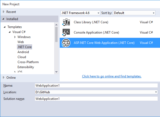This screenshot has width=160, height=117.
Task: Select the Visual C# node label
Action: pyautogui.click(x=19, y=32)
